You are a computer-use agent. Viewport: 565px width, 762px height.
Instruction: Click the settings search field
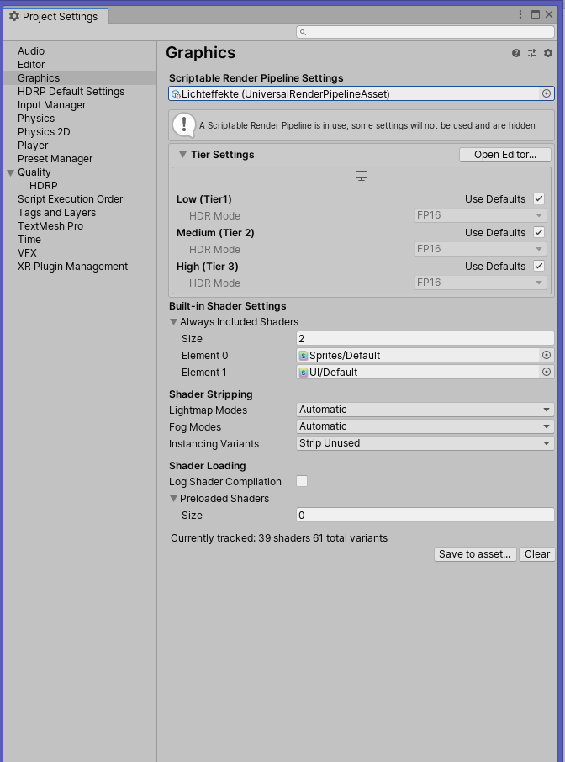tap(425, 32)
